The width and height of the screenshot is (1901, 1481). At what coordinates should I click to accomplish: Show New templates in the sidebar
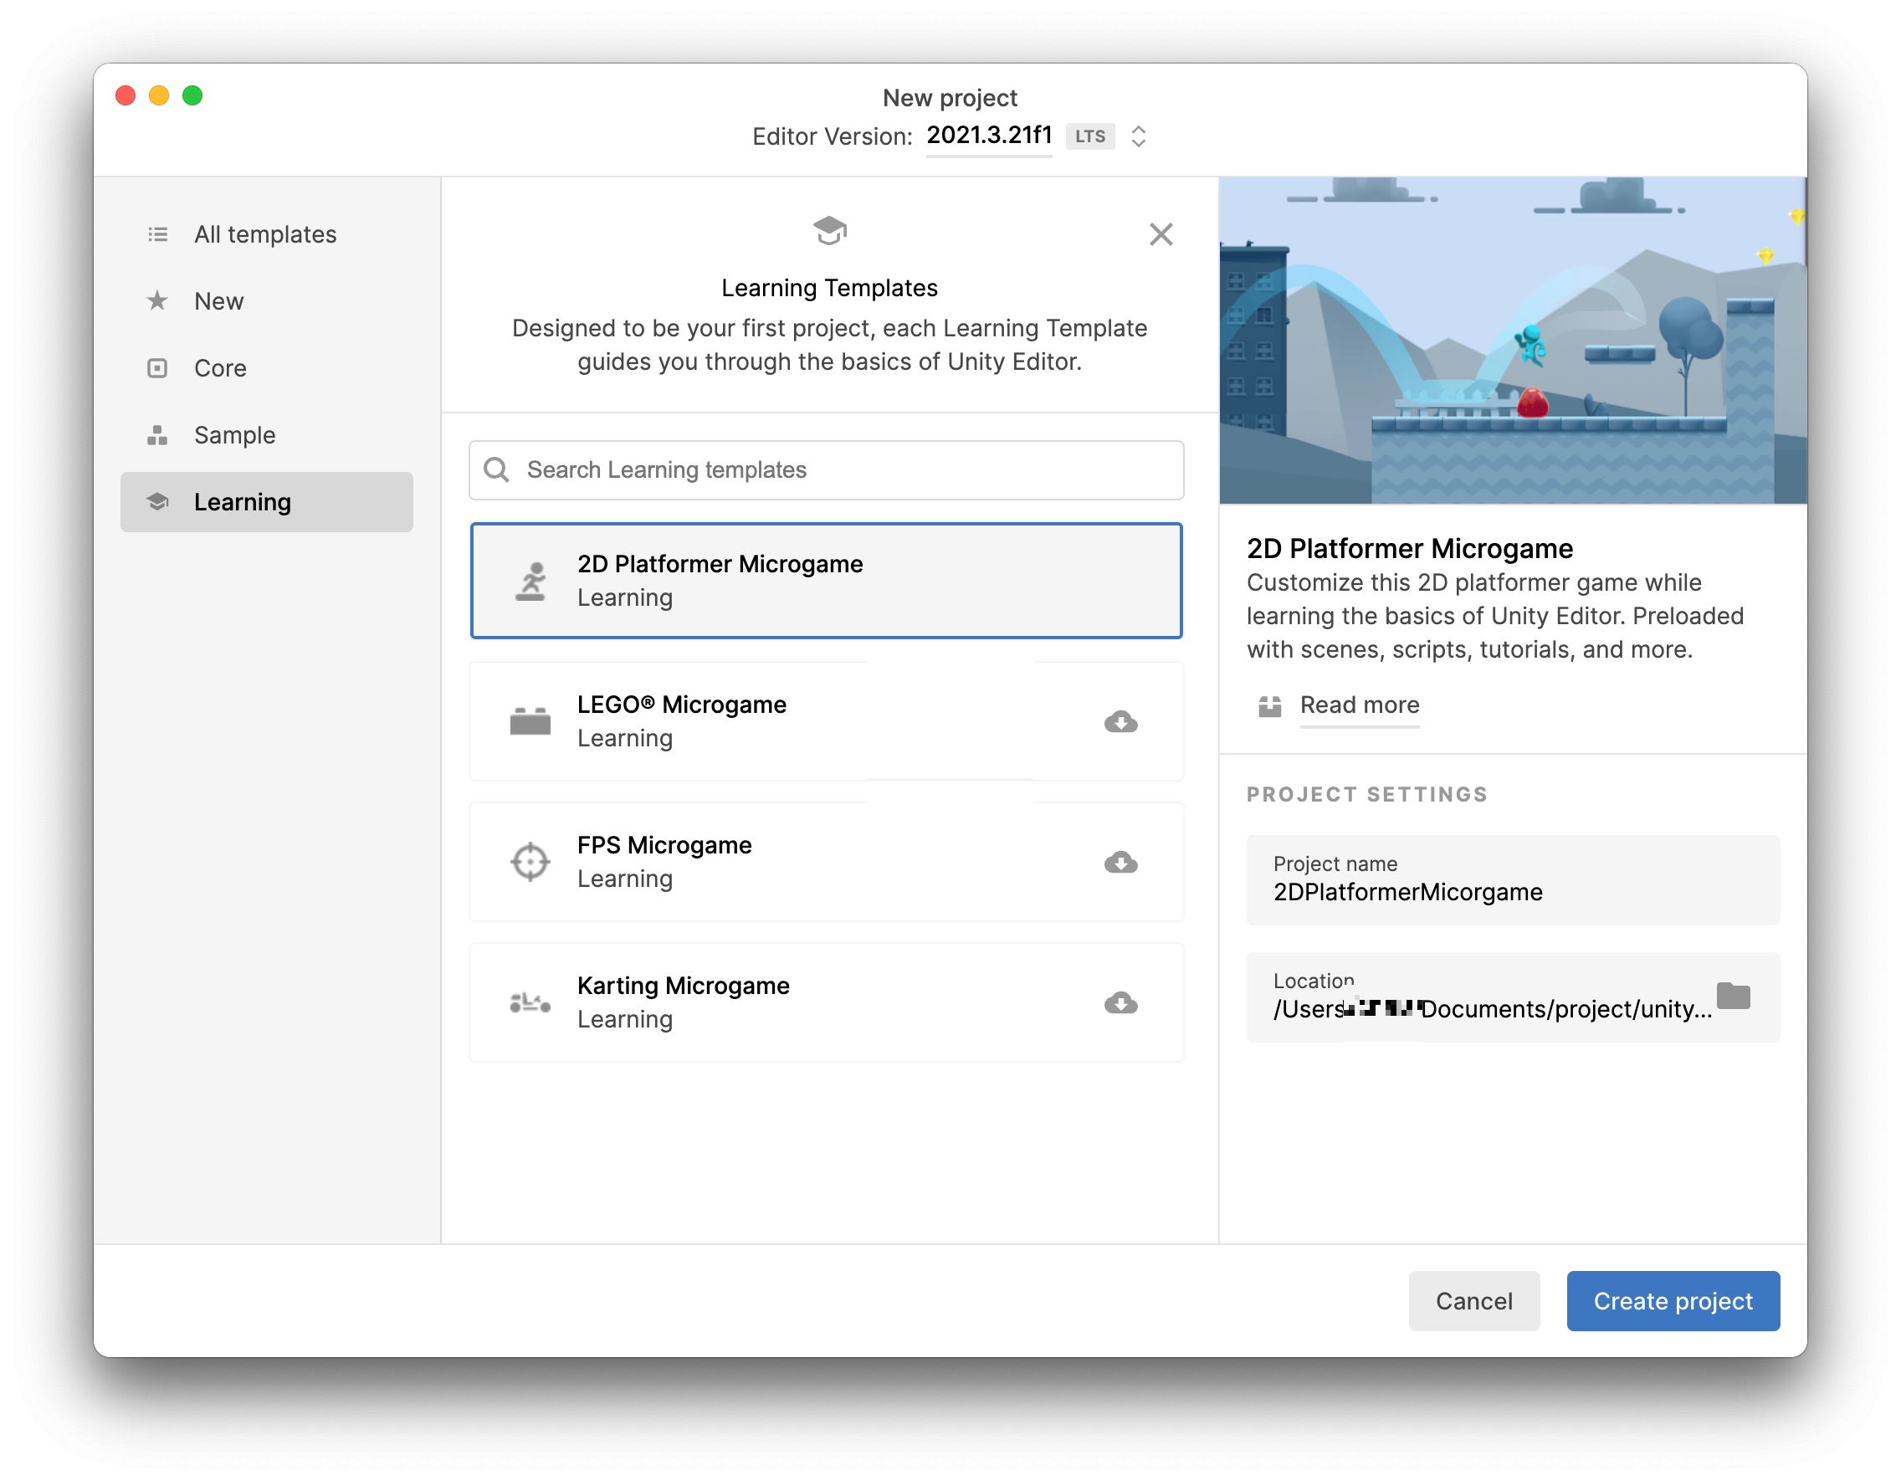[x=218, y=301]
